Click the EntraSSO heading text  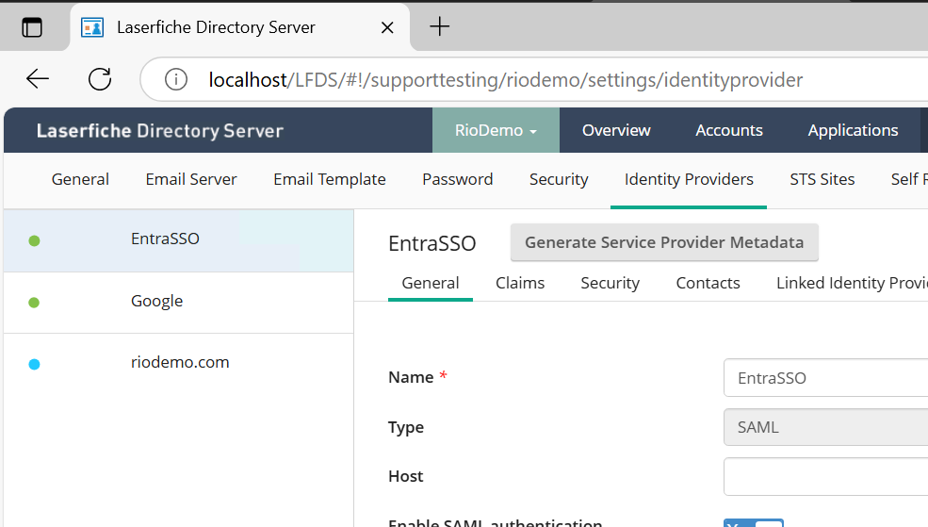click(x=432, y=243)
